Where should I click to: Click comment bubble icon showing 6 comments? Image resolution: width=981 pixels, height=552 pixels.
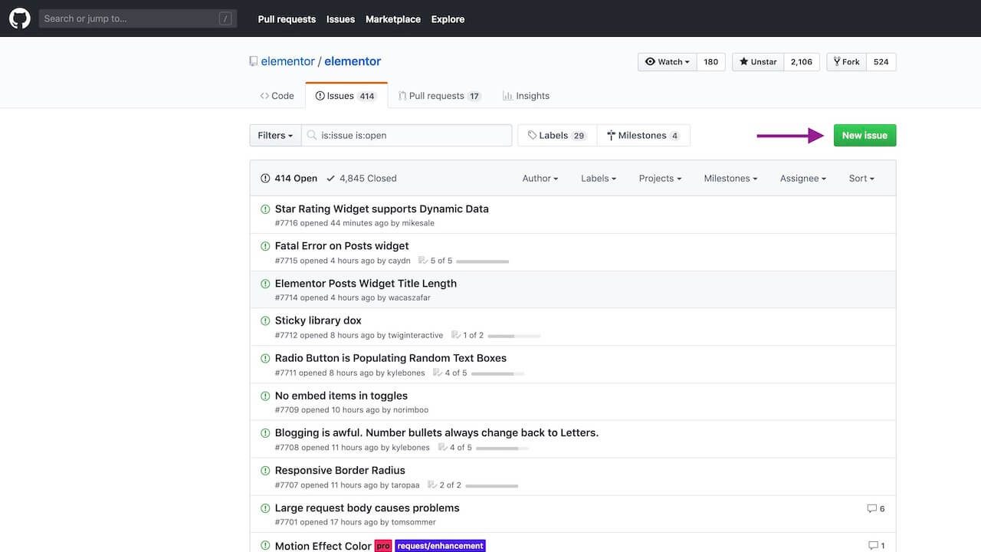(x=871, y=508)
